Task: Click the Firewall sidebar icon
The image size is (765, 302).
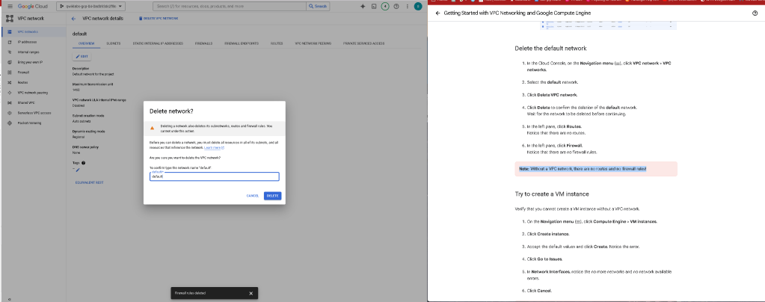Action: (10, 73)
